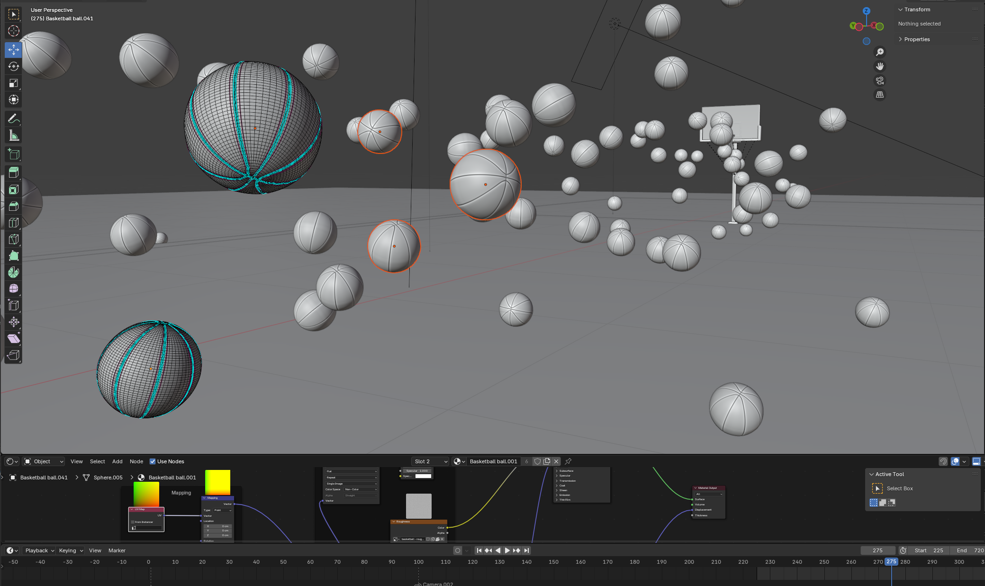Select the Subtract selection mode for Select Box
The width and height of the screenshot is (985, 586).
click(x=891, y=503)
